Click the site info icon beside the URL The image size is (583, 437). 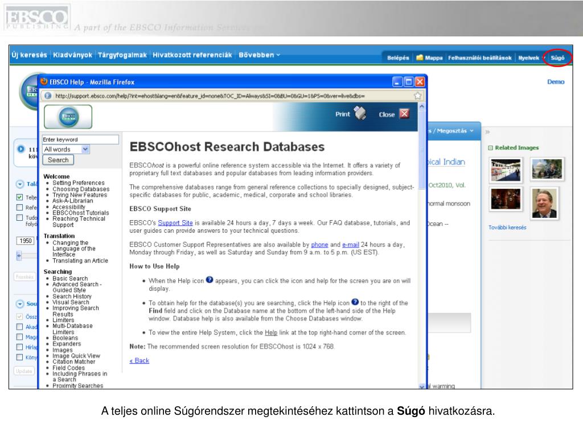pyautogui.click(x=48, y=96)
